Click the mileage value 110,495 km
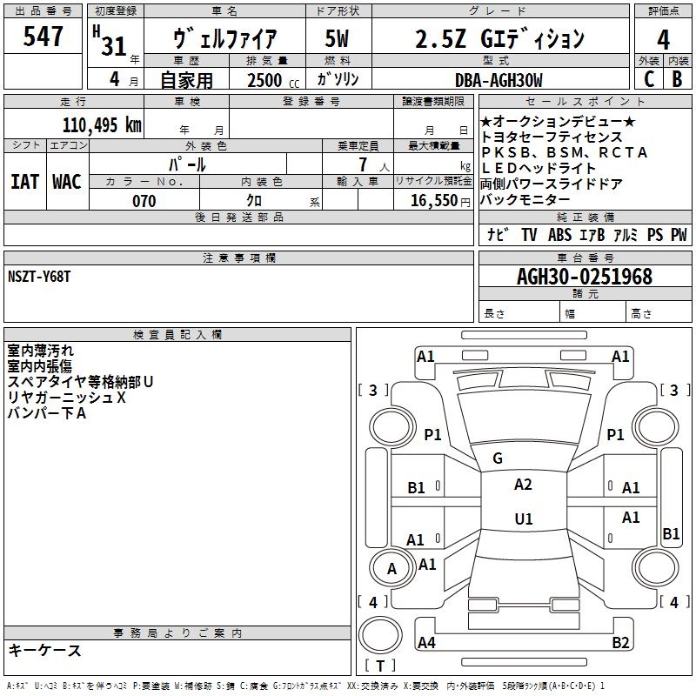Image resolution: width=696 pixels, height=696 pixels. pyautogui.click(x=101, y=124)
